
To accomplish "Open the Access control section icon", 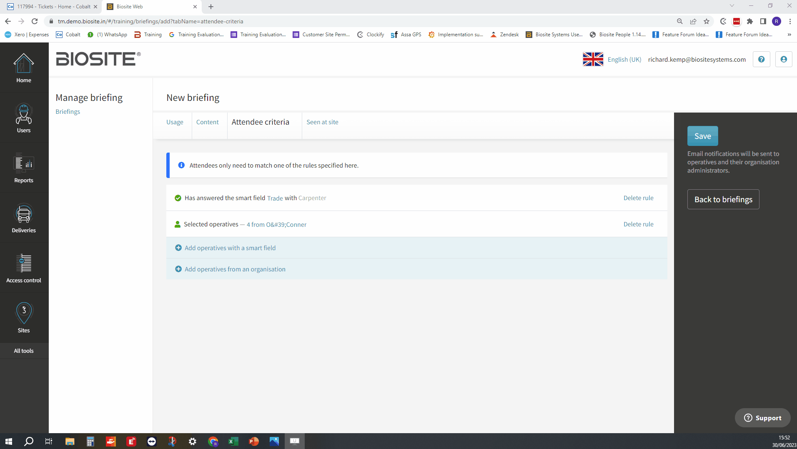I will click(x=24, y=263).
